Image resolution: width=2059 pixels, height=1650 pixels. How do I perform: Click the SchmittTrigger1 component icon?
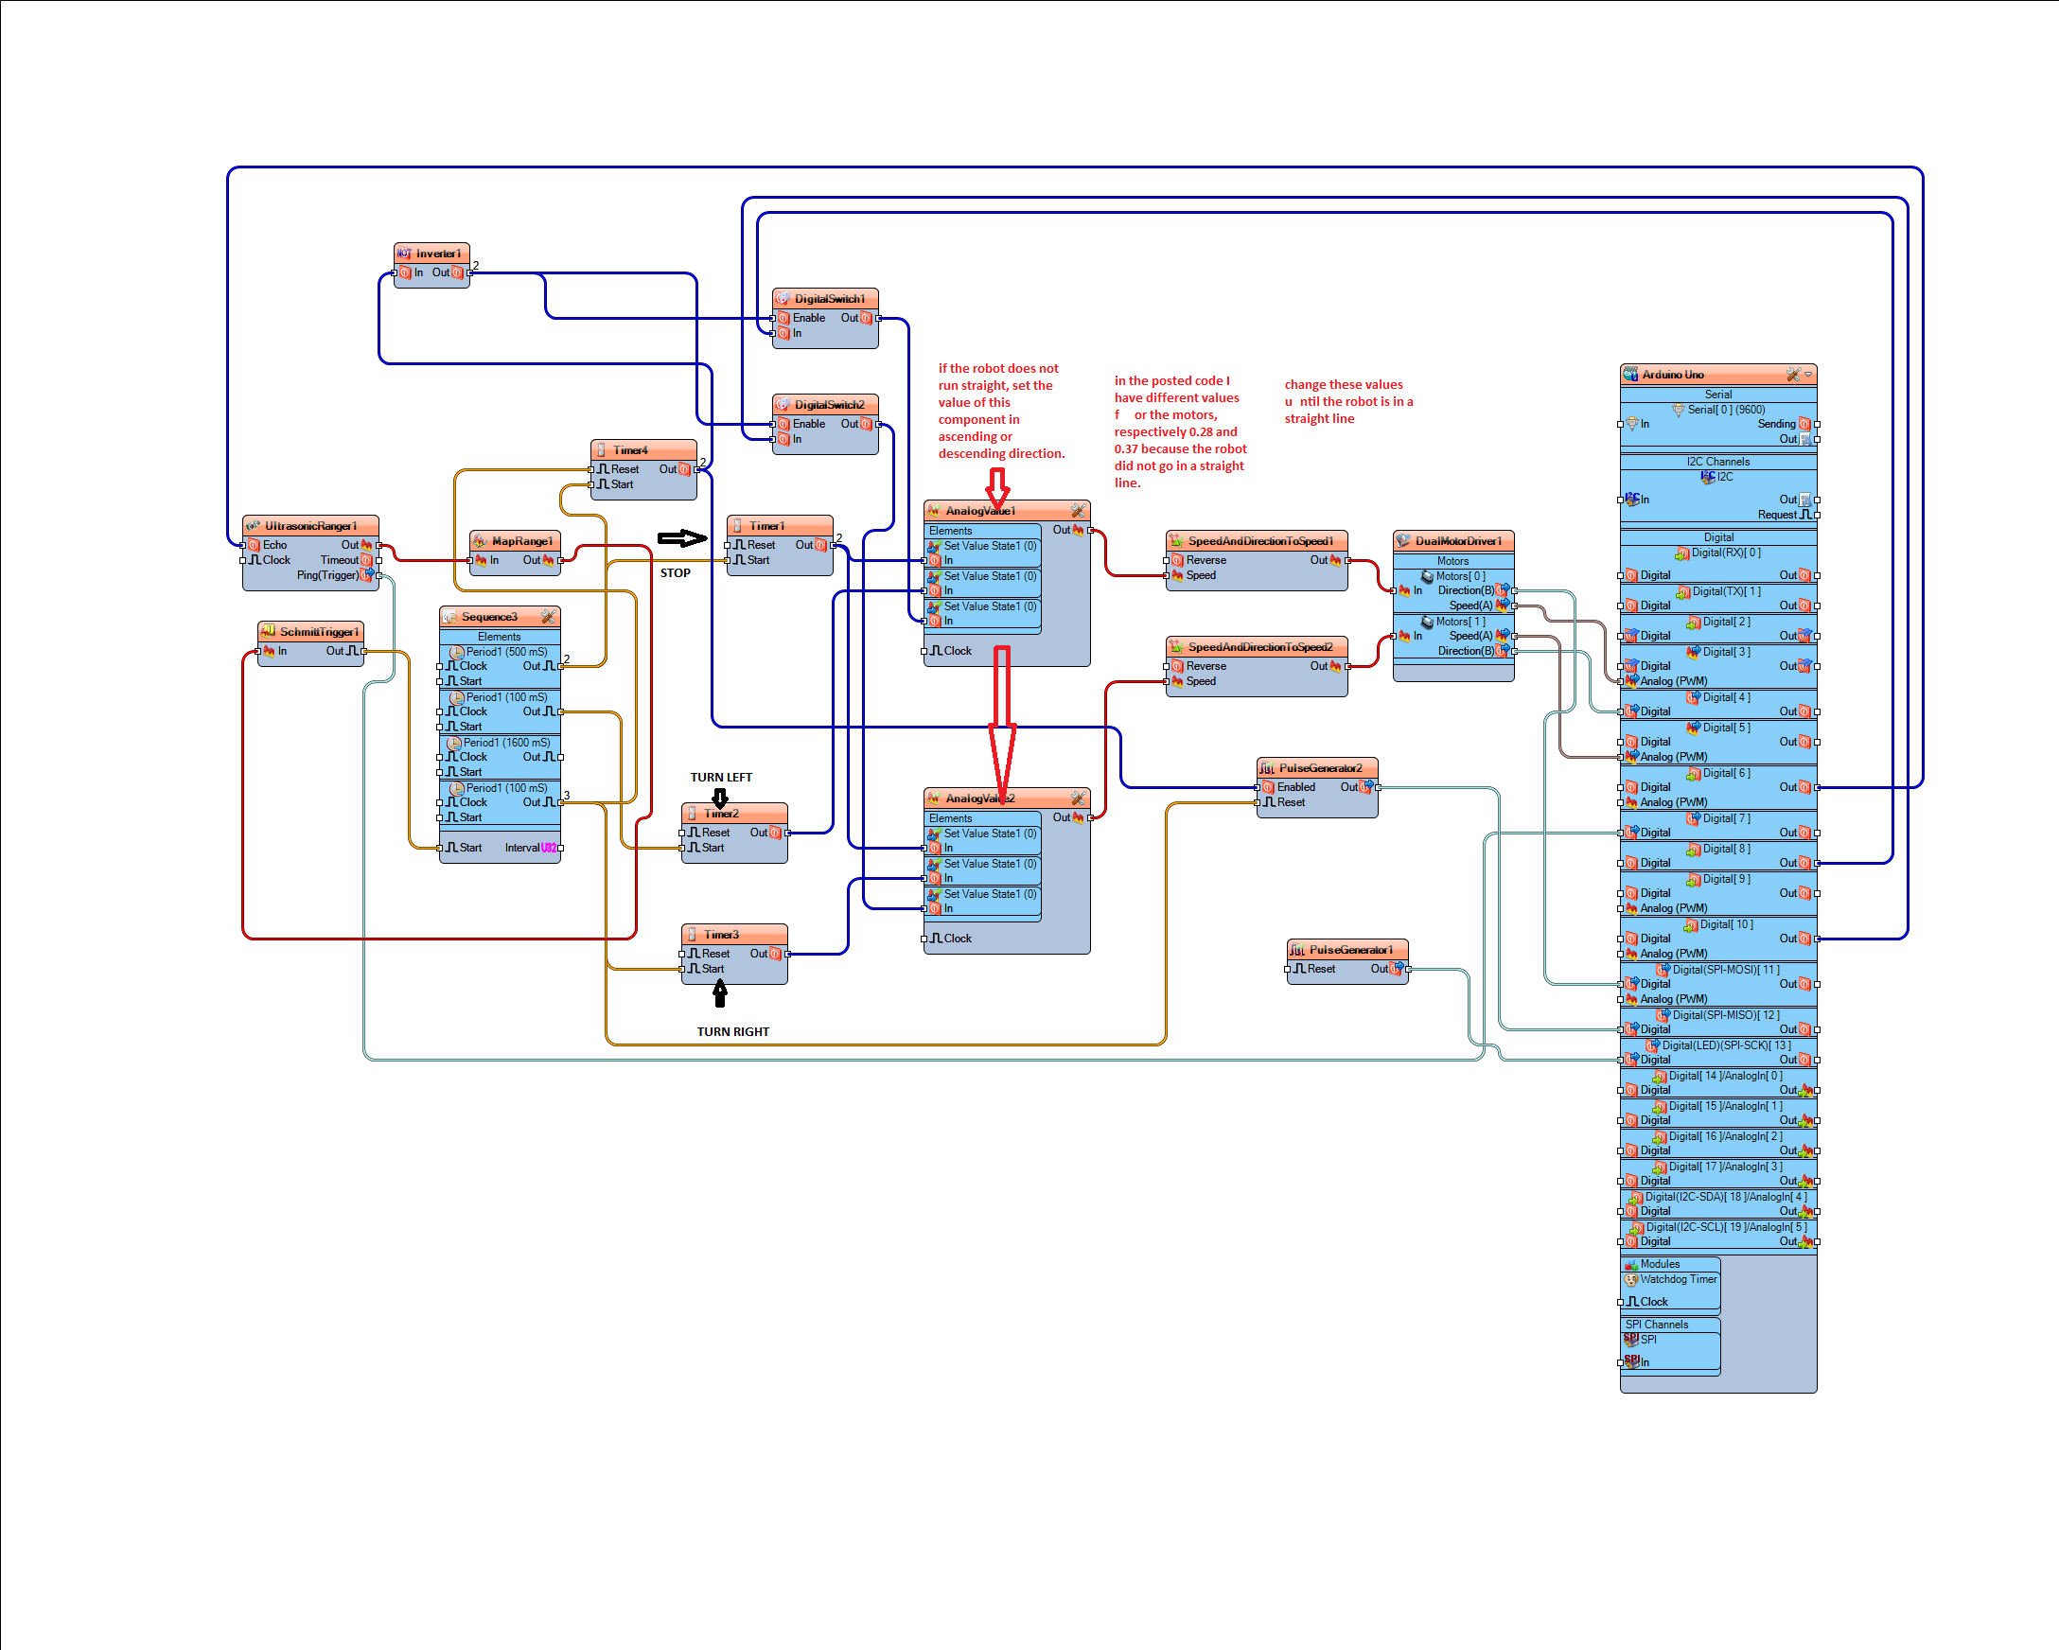click(269, 632)
